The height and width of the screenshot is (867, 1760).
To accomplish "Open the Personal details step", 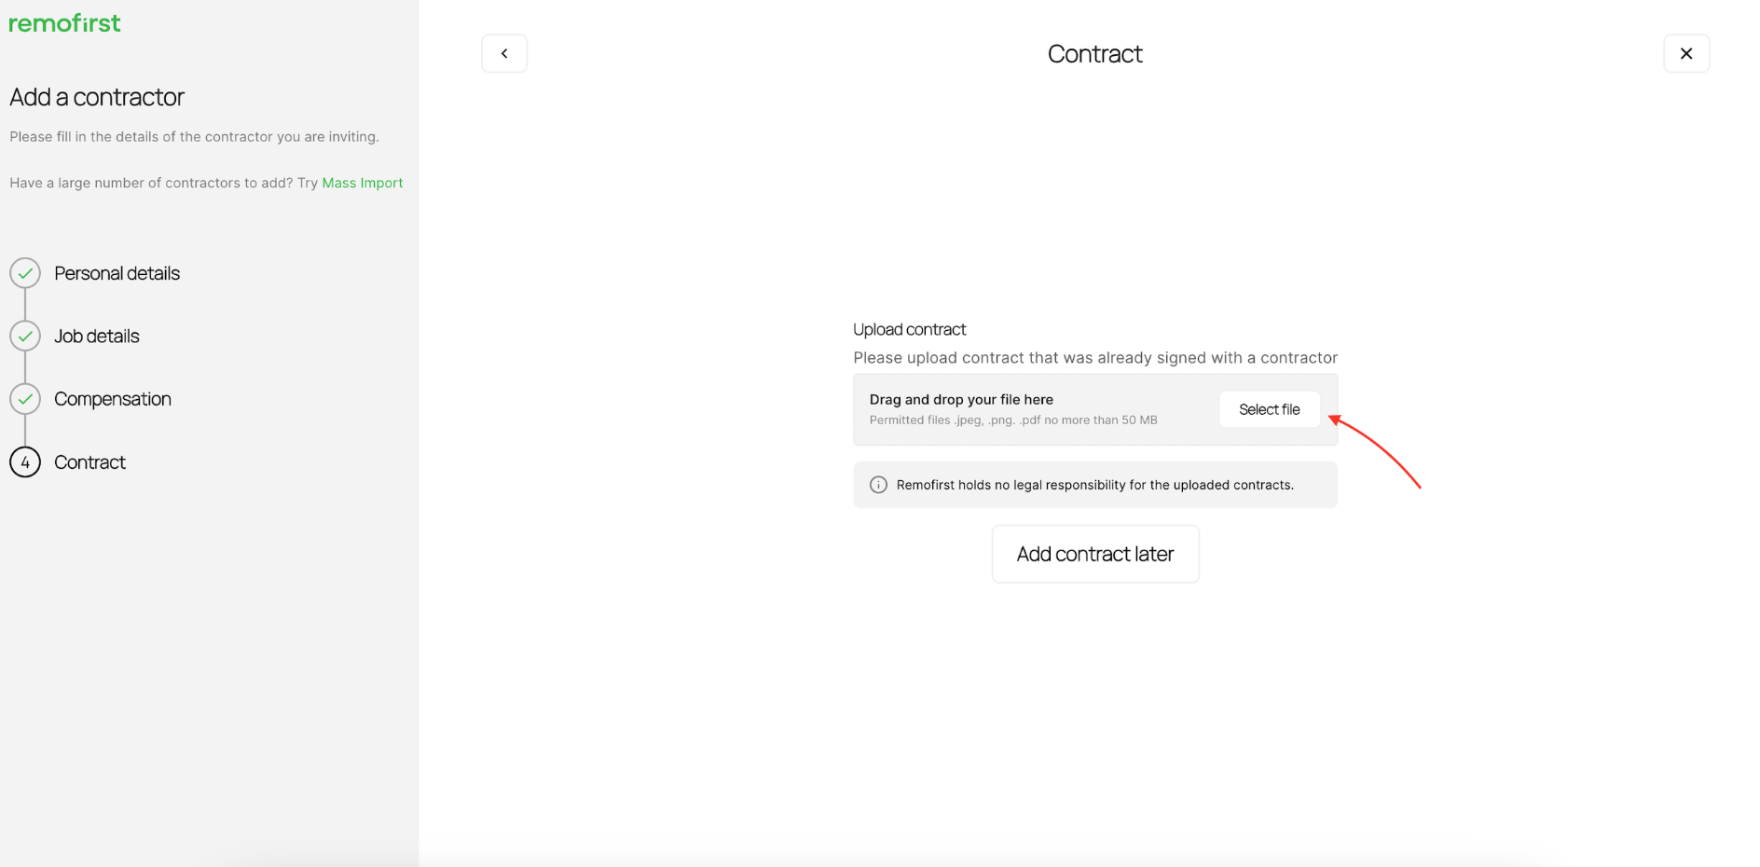I will 117,273.
